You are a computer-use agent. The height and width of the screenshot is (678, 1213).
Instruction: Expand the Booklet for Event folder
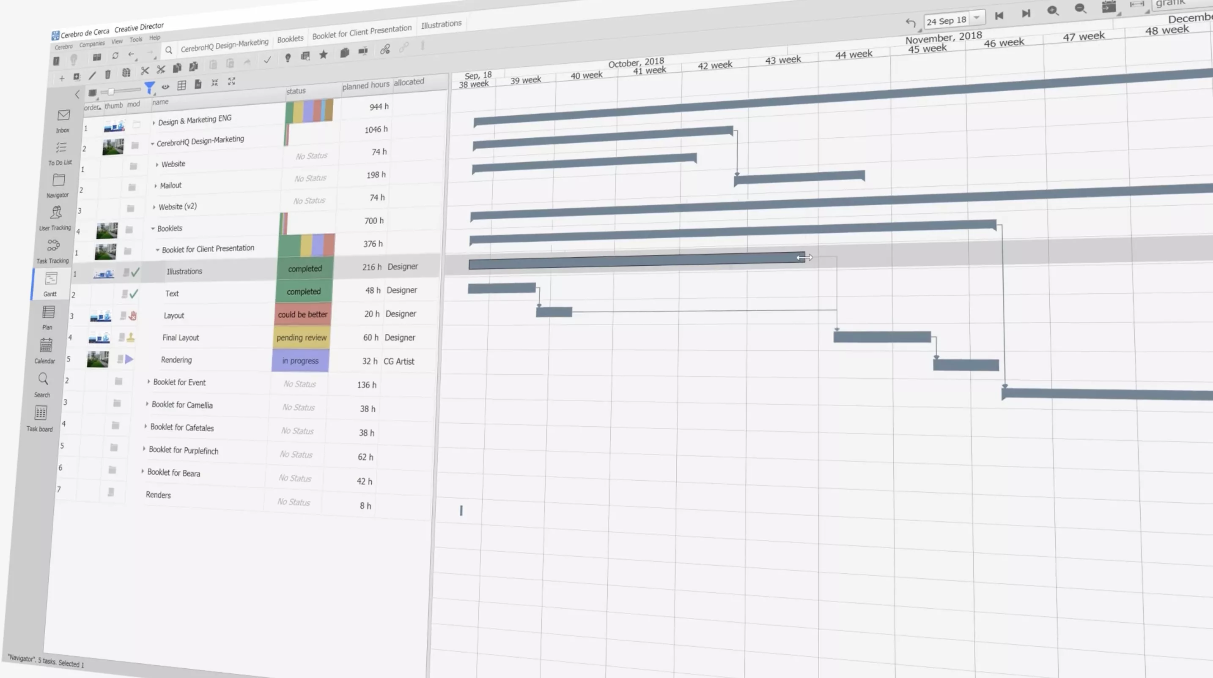(x=149, y=382)
